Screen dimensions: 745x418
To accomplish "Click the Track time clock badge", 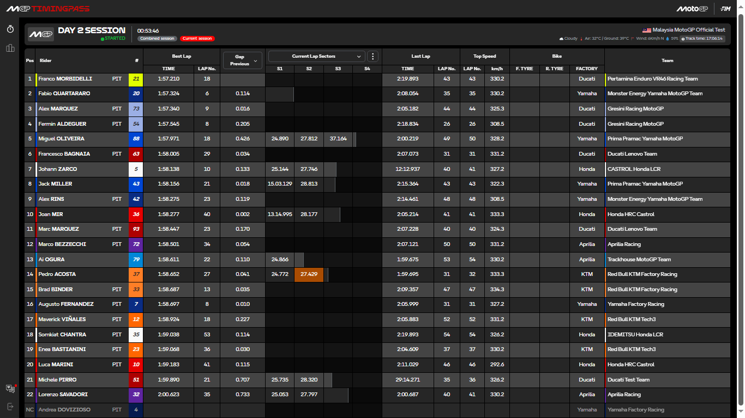I will click(703, 39).
